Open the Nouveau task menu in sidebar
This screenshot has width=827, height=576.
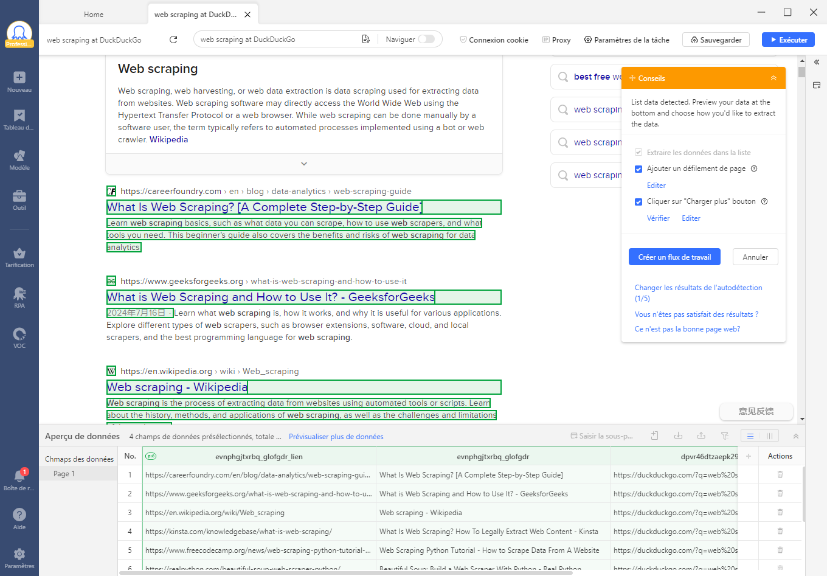point(19,82)
